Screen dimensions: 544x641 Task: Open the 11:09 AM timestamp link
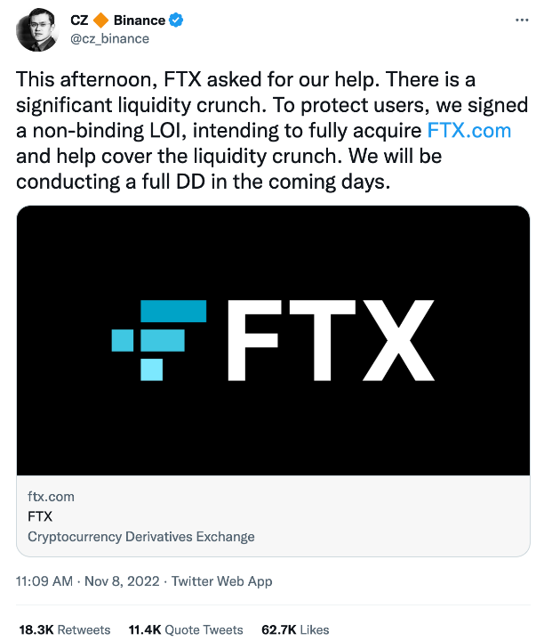(x=44, y=580)
